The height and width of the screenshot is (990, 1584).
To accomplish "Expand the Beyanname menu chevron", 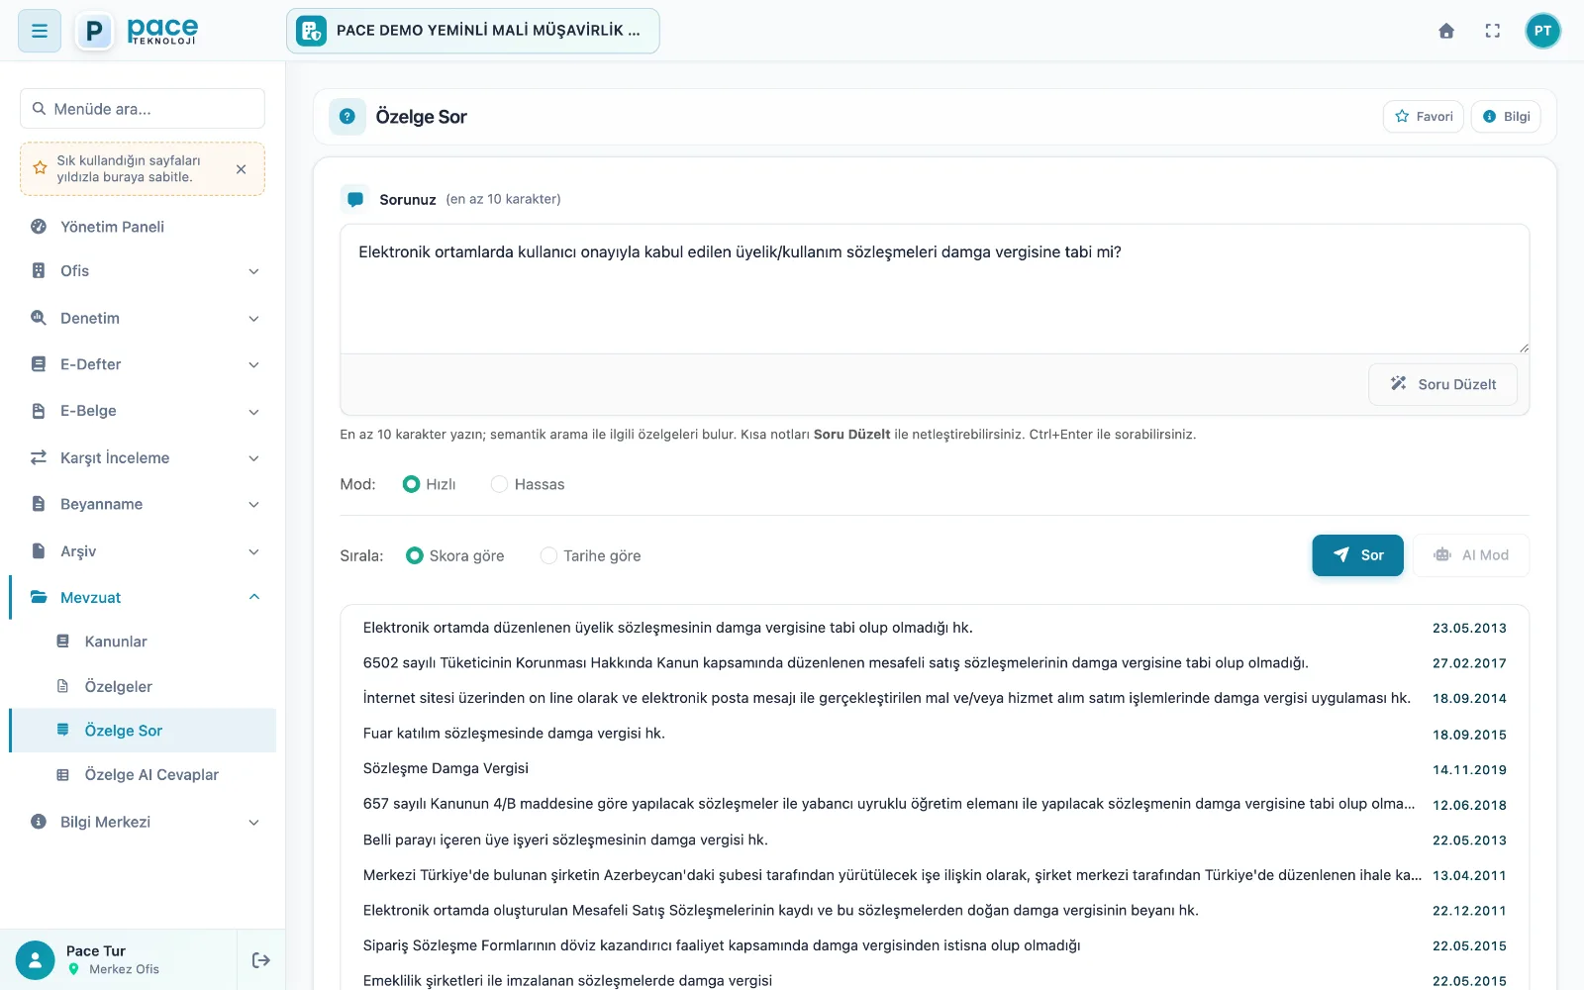I will pos(253,505).
